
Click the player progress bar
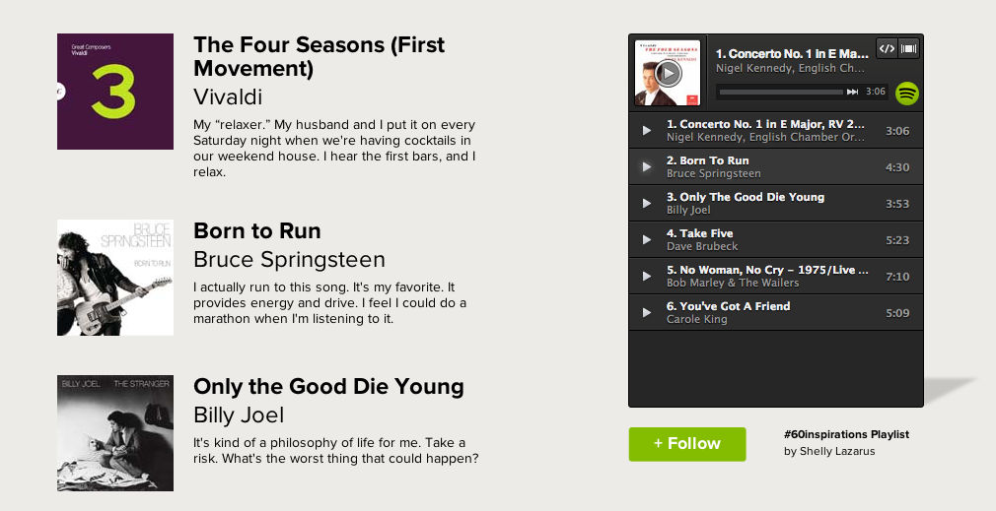780,92
